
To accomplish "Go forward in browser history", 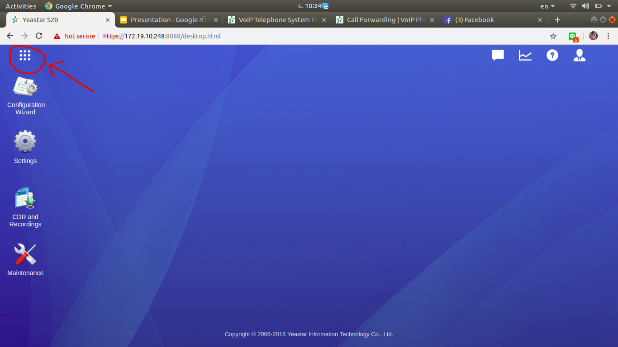I will pos(24,36).
